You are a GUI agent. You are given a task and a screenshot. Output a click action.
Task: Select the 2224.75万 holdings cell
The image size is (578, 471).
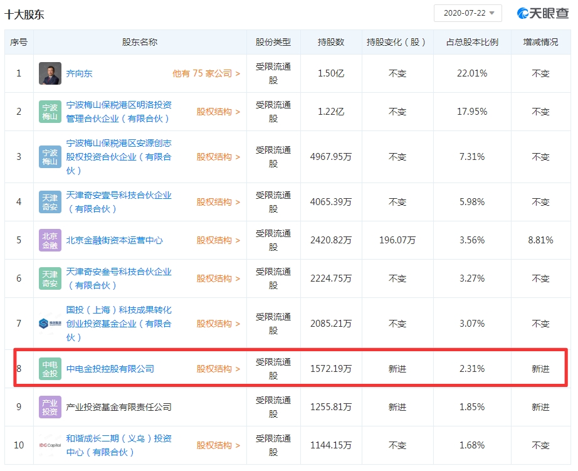pyautogui.click(x=331, y=278)
